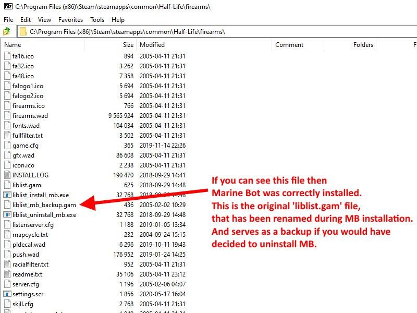The height and width of the screenshot is (313, 417).
Task: Click the date 2005-02-06 04:07
Action: click(x=163, y=284)
